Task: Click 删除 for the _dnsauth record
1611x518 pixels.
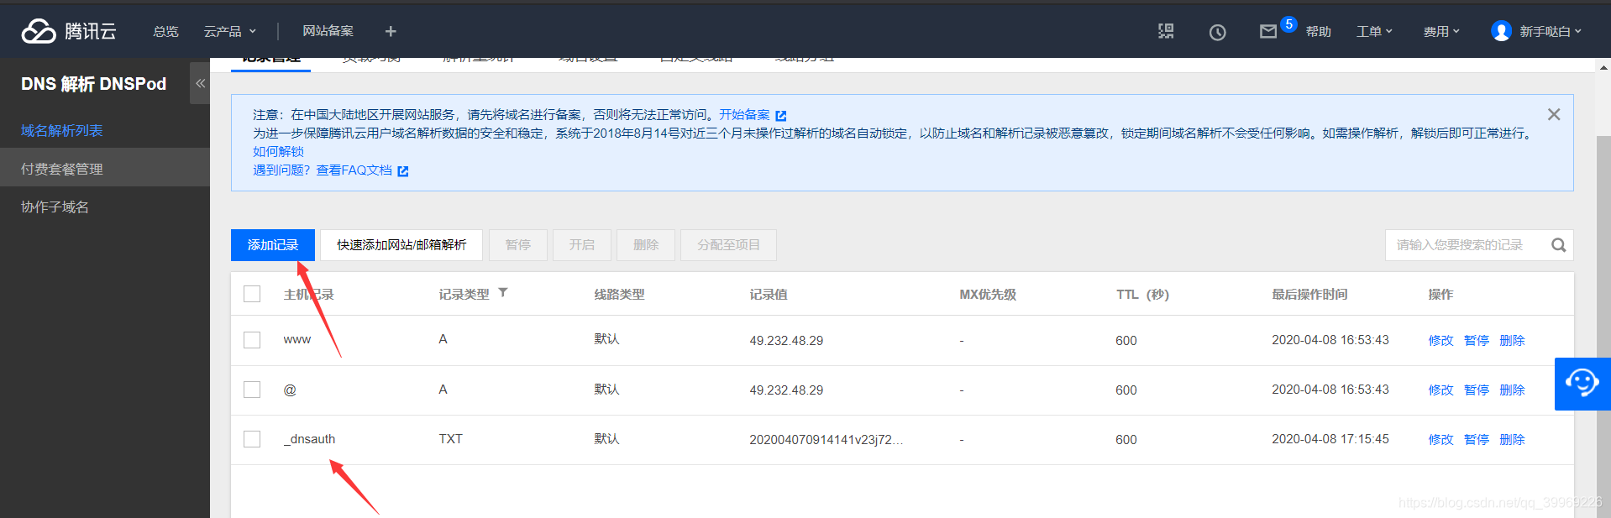Action: click(1512, 439)
